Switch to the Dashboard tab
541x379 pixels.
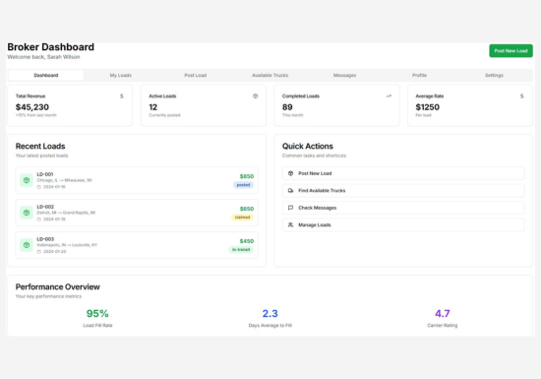click(x=46, y=75)
